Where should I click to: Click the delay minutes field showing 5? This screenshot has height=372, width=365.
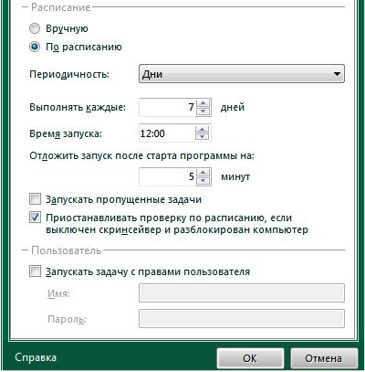168,176
